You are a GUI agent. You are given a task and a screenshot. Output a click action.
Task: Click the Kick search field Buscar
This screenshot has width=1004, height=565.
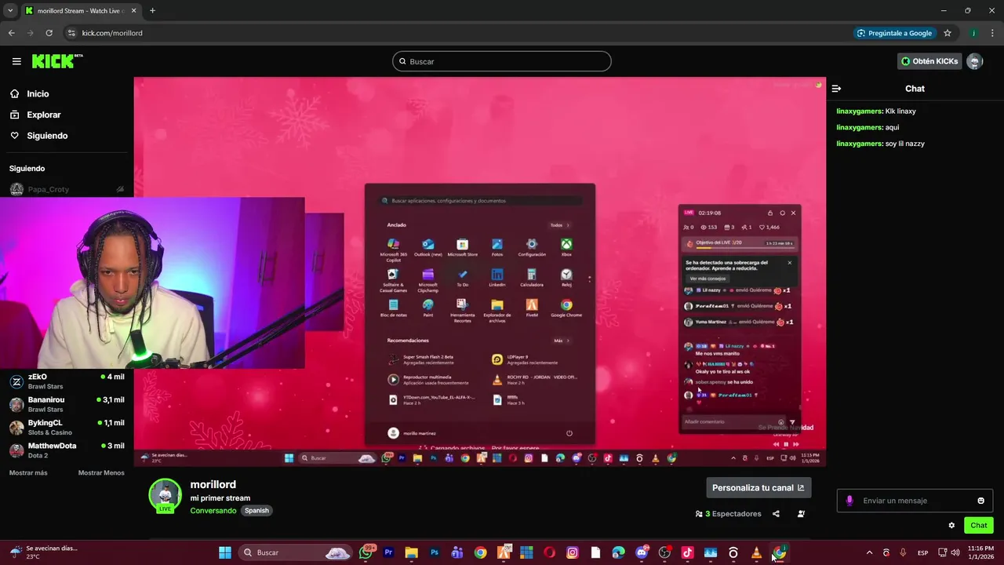coord(502,61)
